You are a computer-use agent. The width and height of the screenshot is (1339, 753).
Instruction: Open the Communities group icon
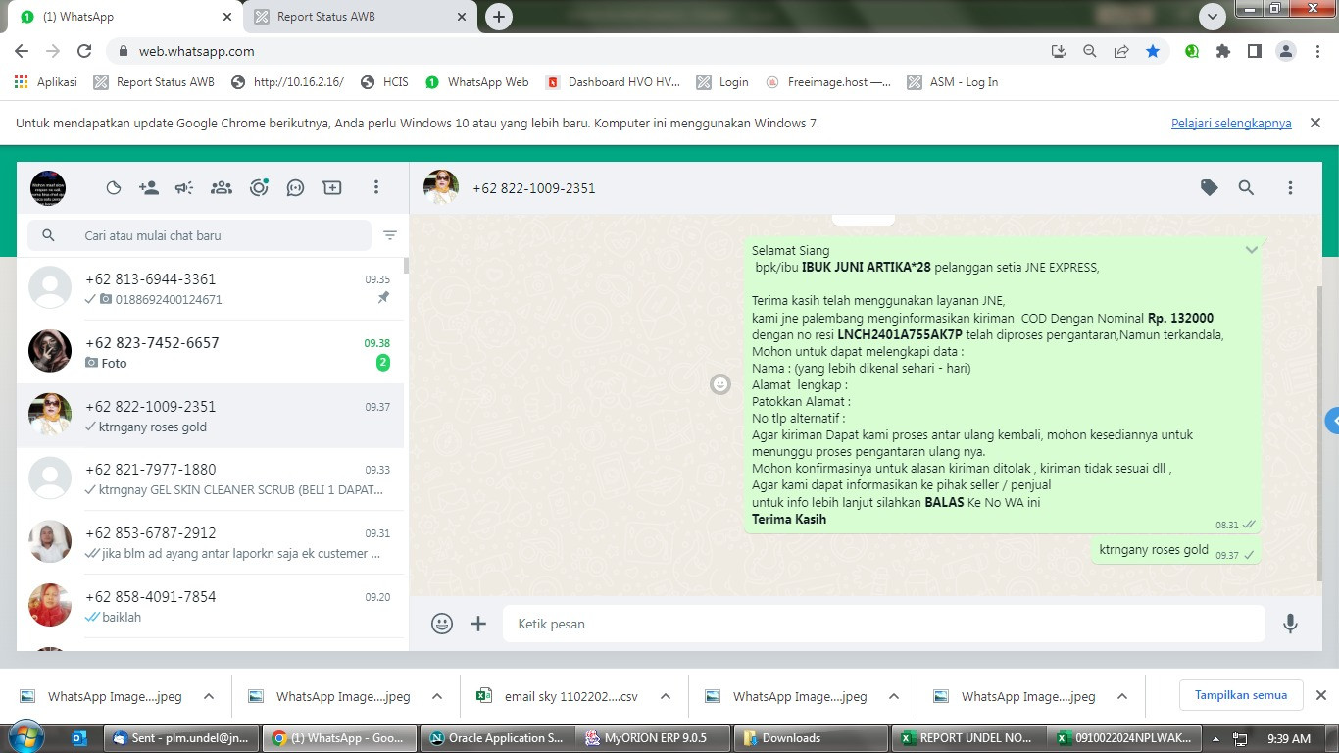click(x=222, y=188)
